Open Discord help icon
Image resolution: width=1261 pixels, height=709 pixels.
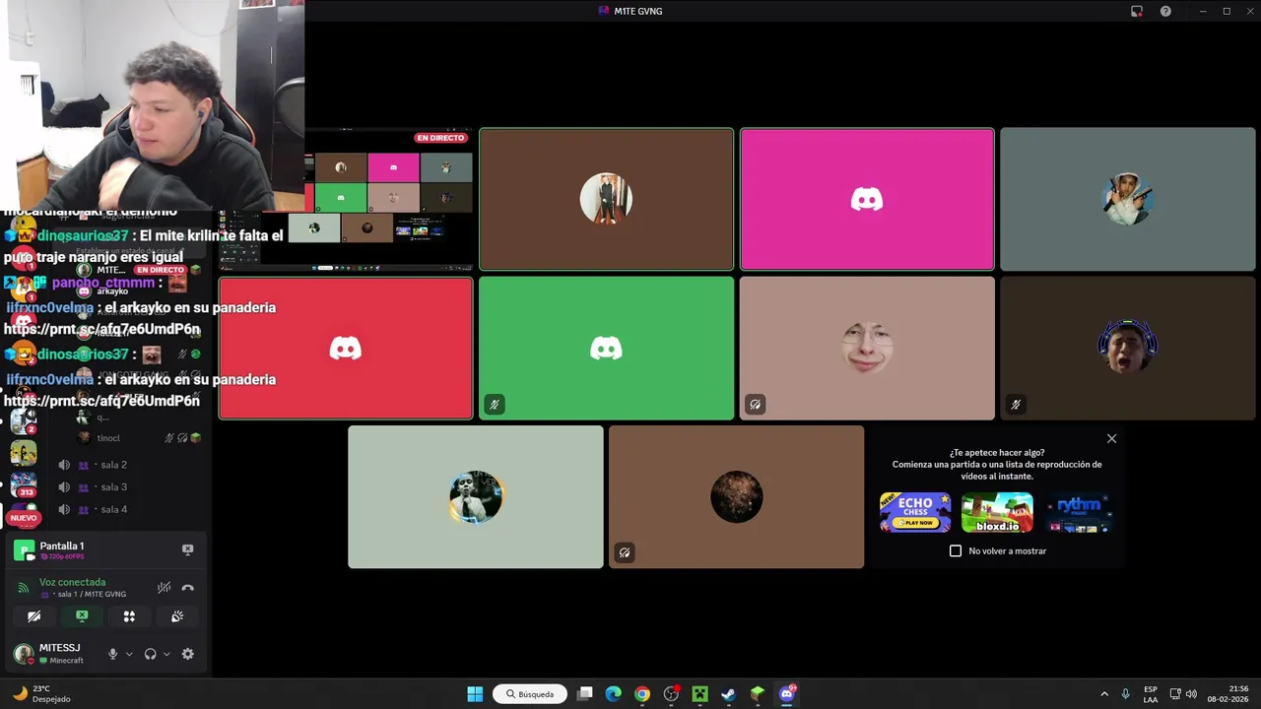pos(1165,11)
